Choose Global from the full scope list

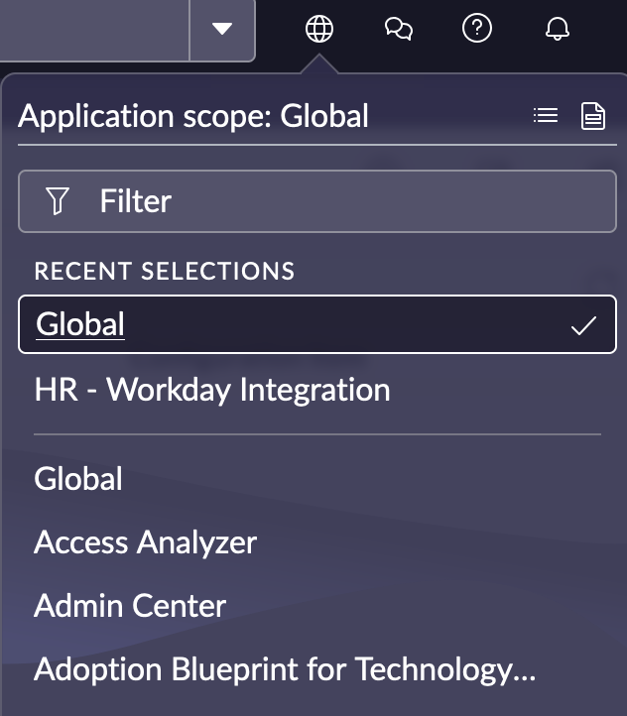tap(78, 479)
